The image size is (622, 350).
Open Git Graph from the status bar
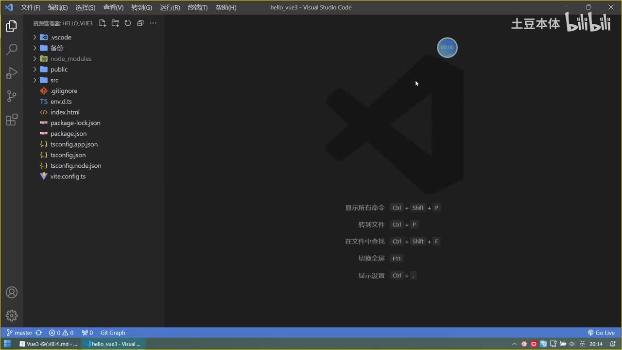(x=113, y=333)
